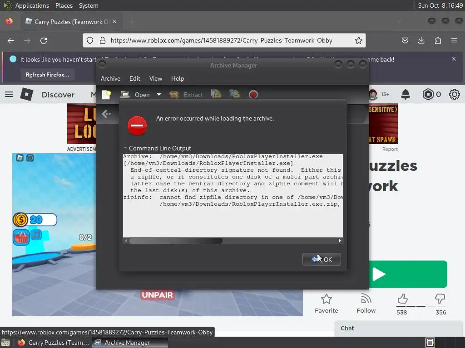This screenshot has width=465, height=348.
Task: Open Roblox settings gear
Action: pyautogui.click(x=454, y=94)
